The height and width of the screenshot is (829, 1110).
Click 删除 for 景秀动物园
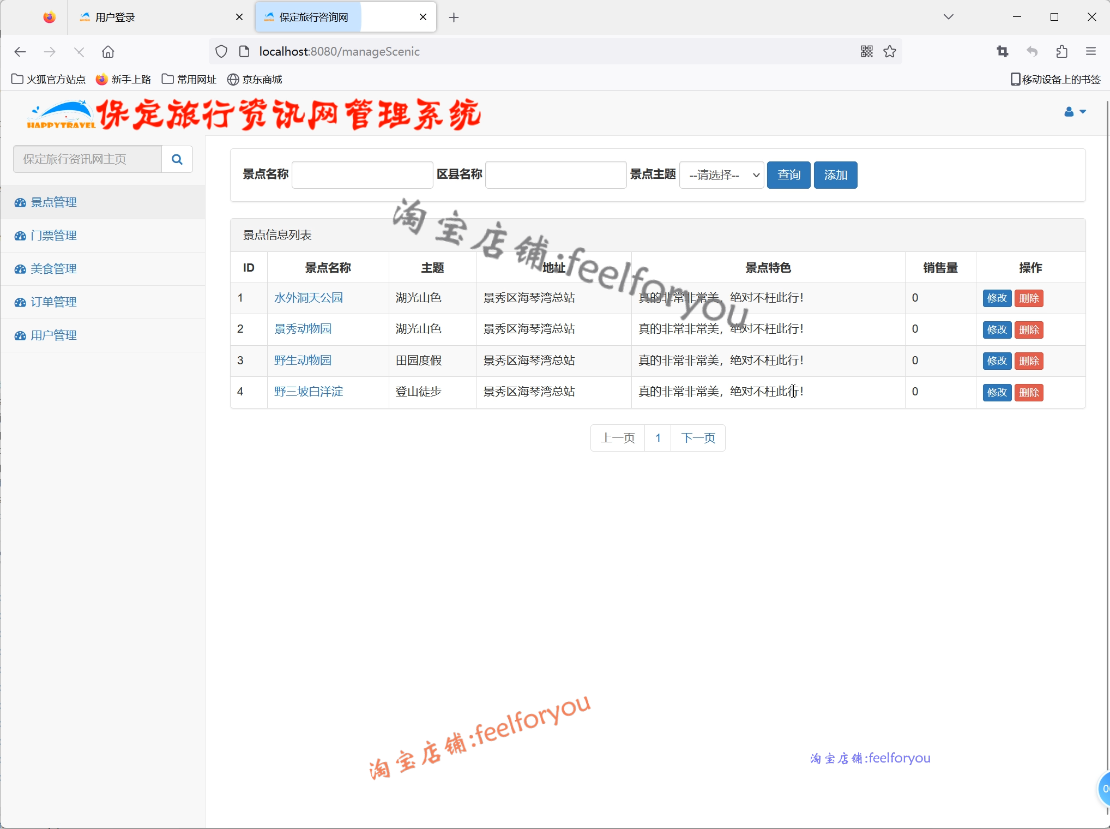pos(1029,329)
